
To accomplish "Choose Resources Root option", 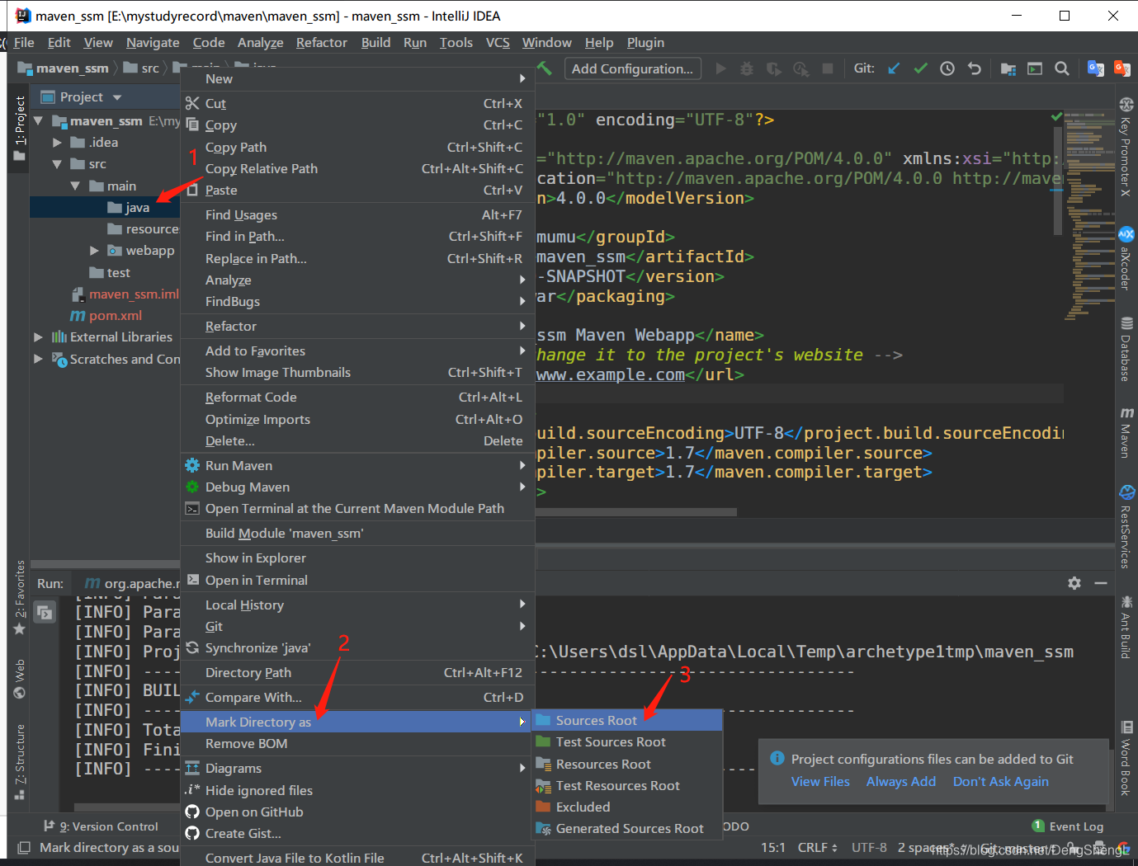I will [627, 765].
